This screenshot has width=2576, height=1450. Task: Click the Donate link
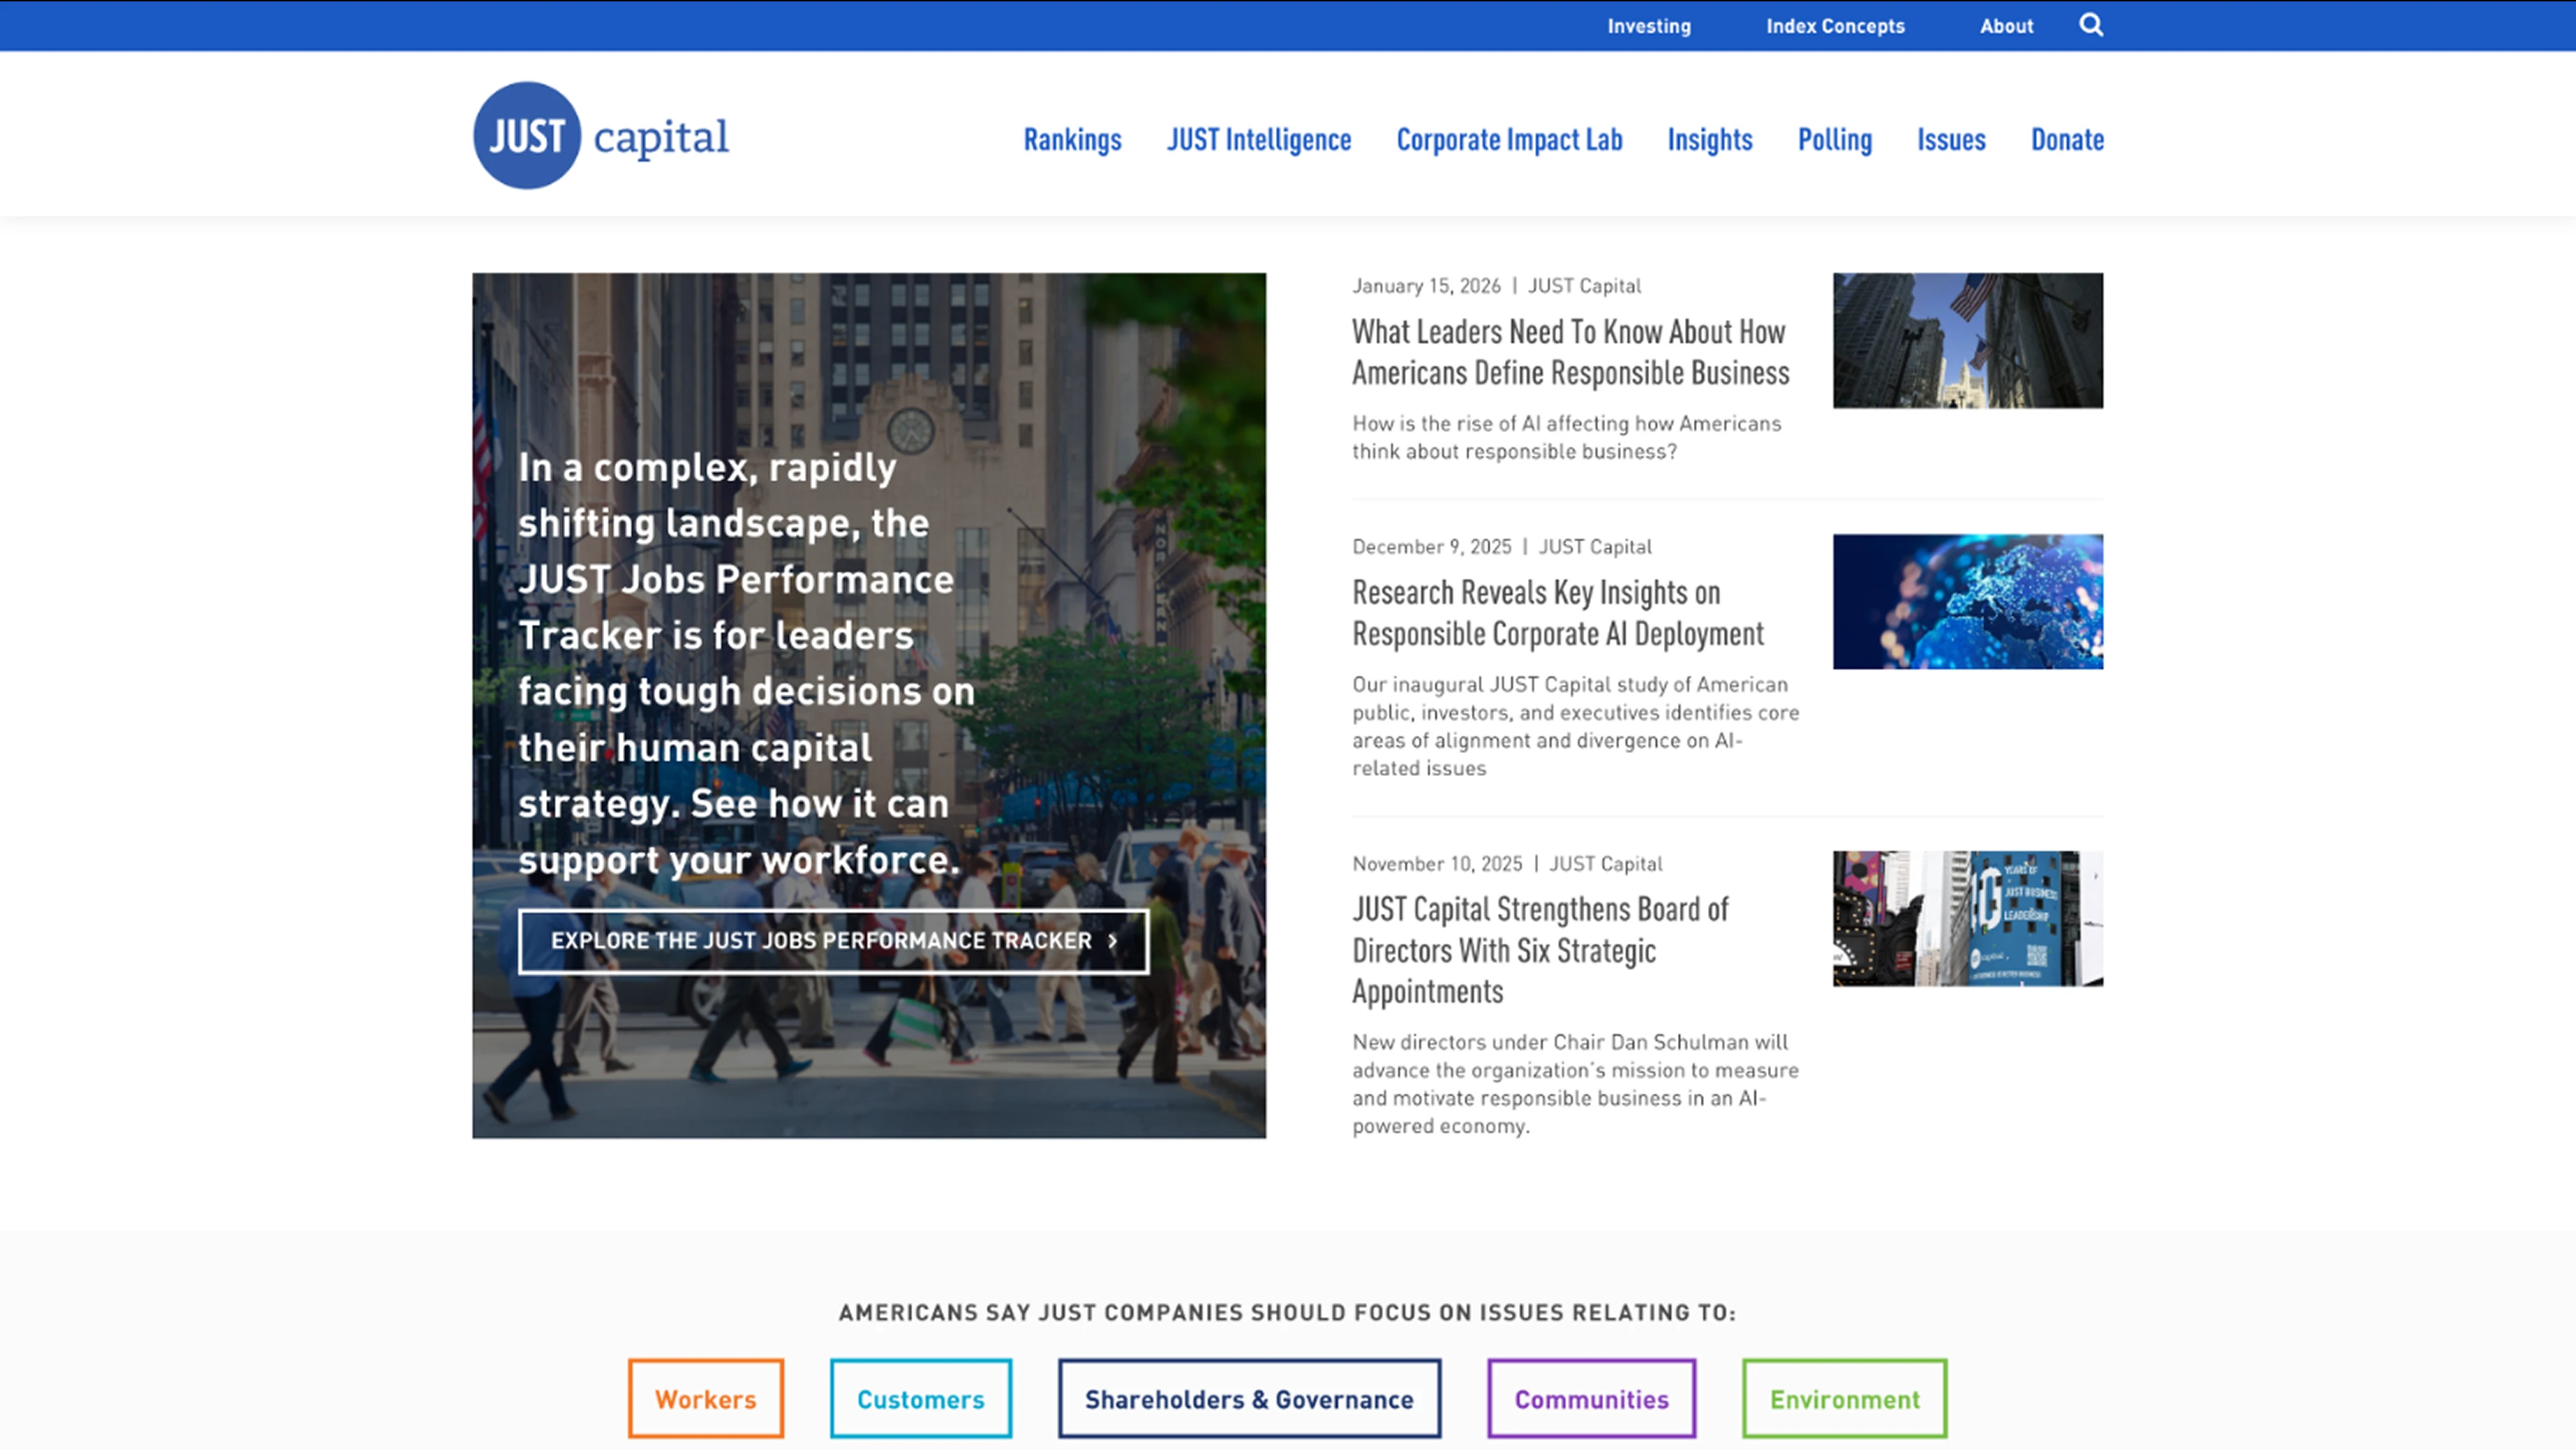coord(2067,140)
